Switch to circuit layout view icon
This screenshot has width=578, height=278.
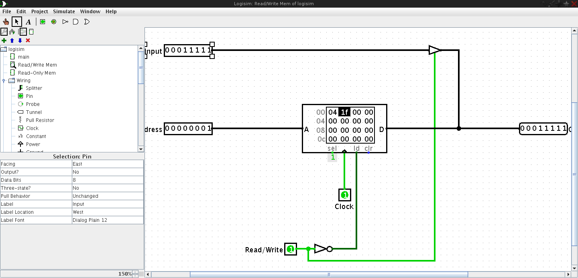click(x=23, y=32)
